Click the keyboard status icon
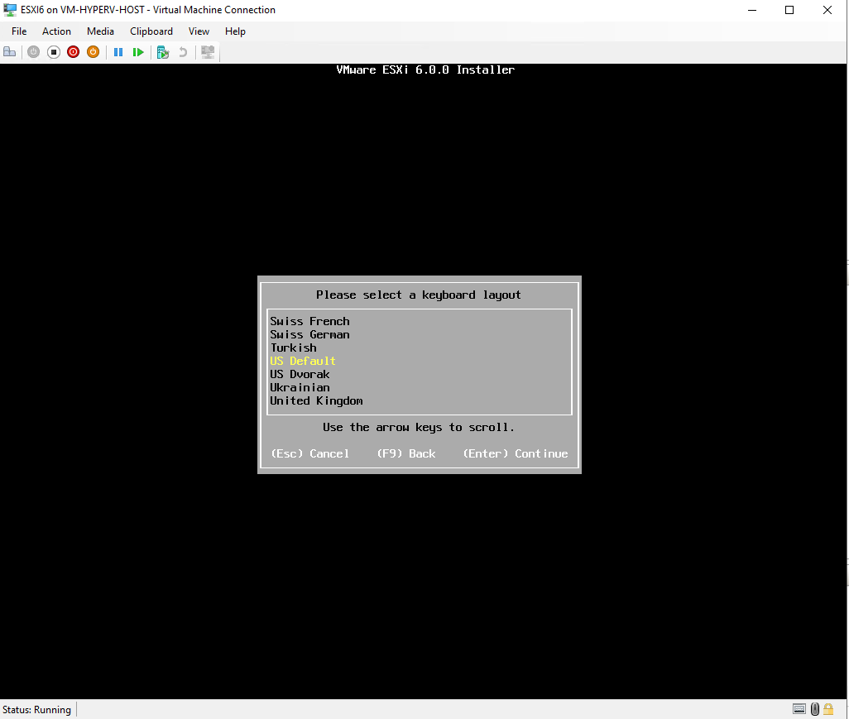The width and height of the screenshot is (849, 719). pyautogui.click(x=799, y=709)
